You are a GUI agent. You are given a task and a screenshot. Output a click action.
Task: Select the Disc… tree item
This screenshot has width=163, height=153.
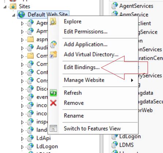pyautogui.click(x=42, y=89)
